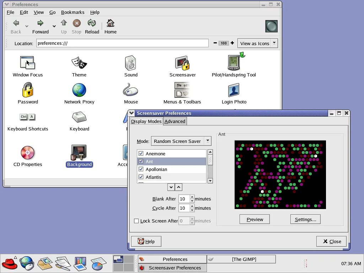Switch to the Advanced tab
364x273 pixels.
pos(175,122)
